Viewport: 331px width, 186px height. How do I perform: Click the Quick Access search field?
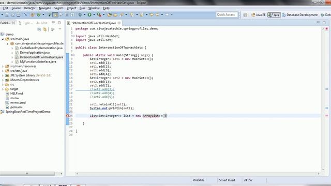pos(227,15)
